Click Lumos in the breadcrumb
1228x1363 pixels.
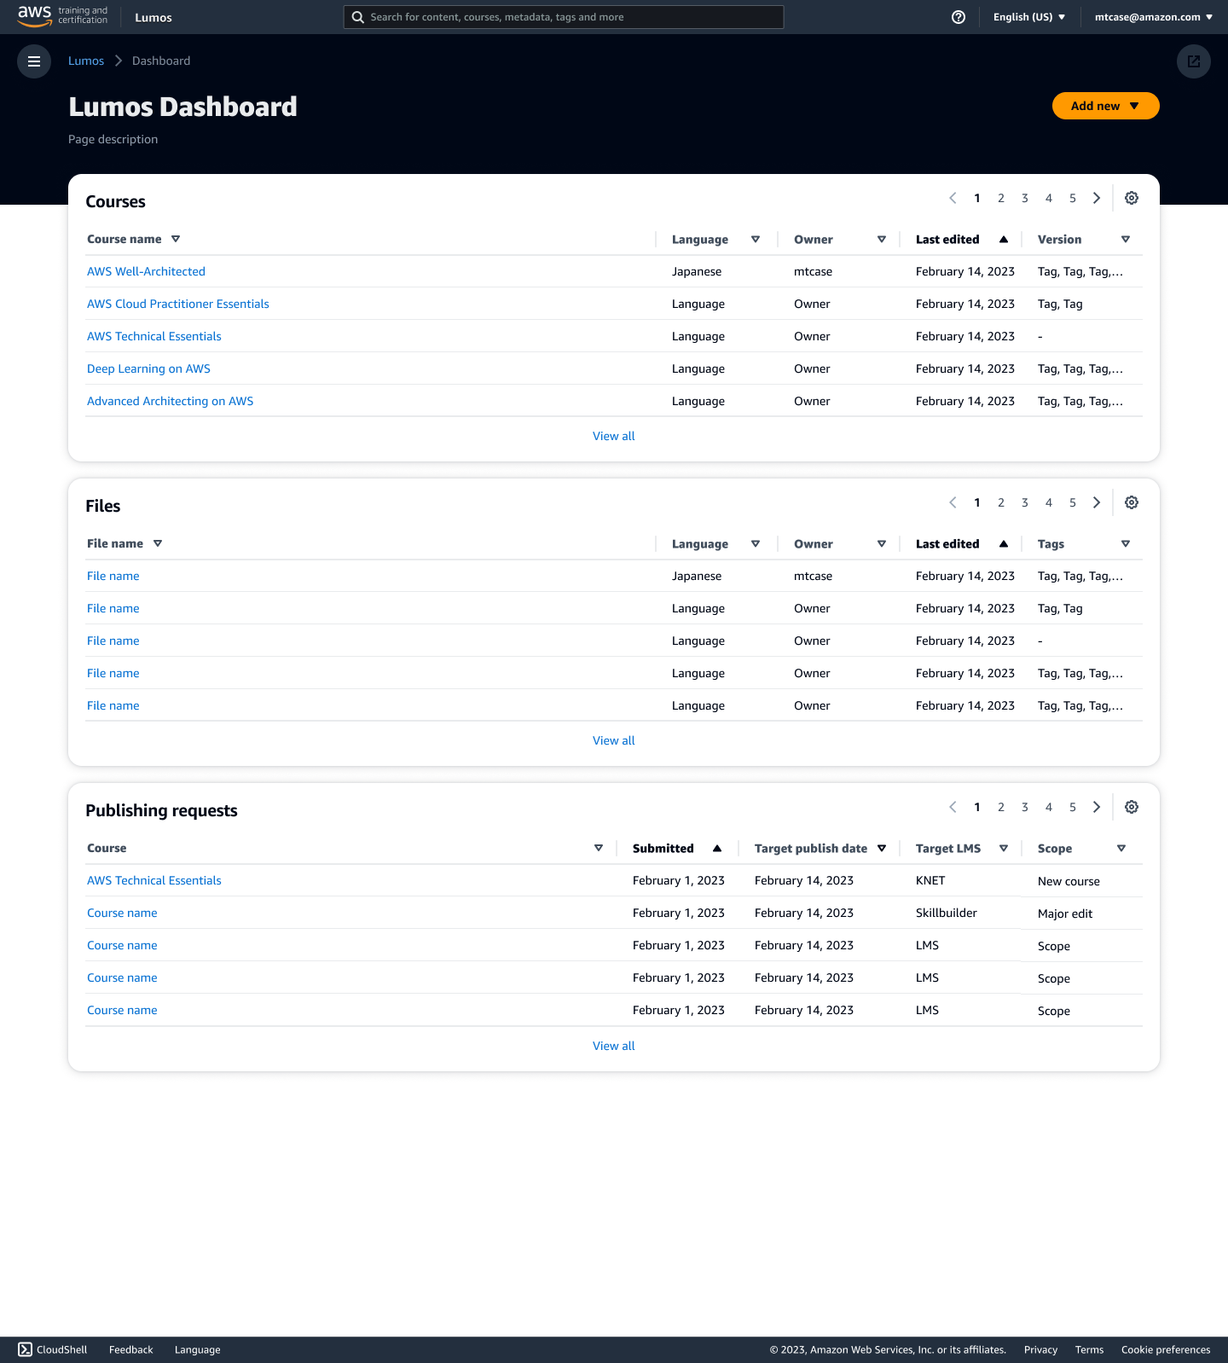point(86,61)
